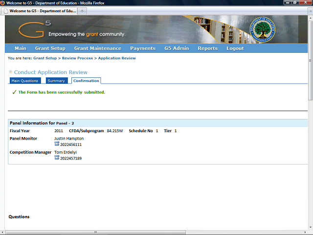Click the vertical scrollbar thumb

pos(310,60)
